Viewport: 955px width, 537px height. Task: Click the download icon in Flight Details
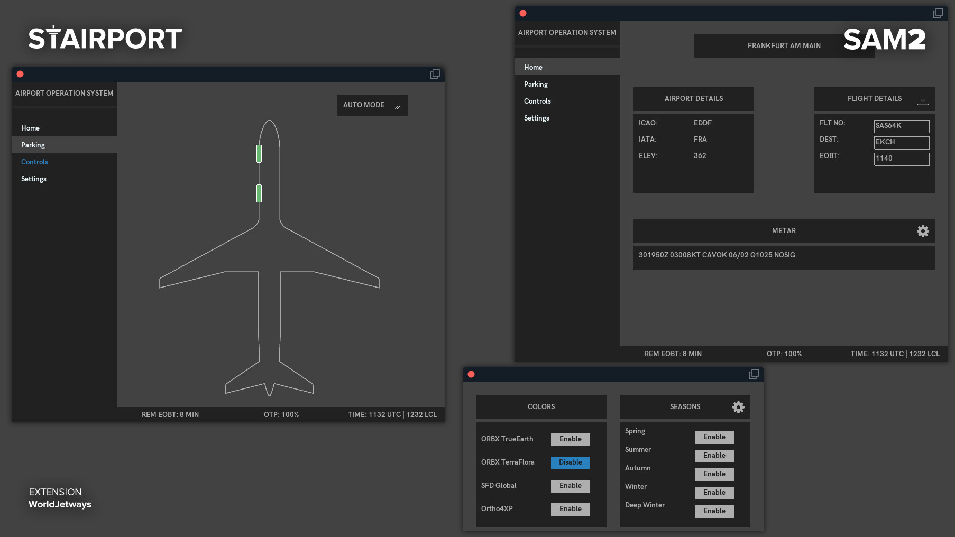coord(923,99)
